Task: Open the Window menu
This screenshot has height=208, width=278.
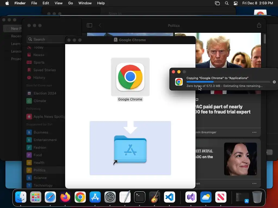Action: (85, 3)
